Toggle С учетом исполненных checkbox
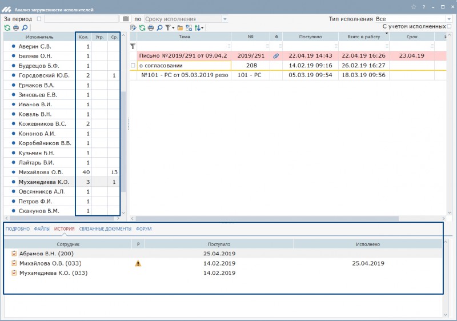The width and height of the screenshot is (457, 321). click(449, 26)
